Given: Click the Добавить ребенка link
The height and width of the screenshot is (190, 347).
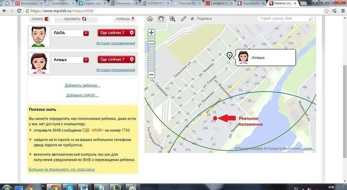Looking at the screenshot, I should [82, 85].
